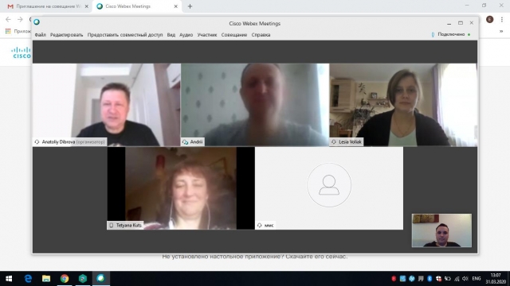Select Andrii's video tile
This screenshot has width=510, height=286.
tap(255, 105)
